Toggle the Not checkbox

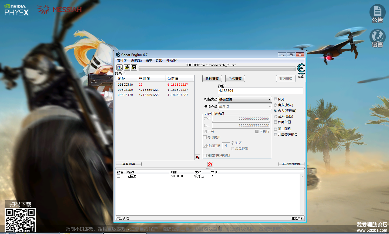pos(275,99)
